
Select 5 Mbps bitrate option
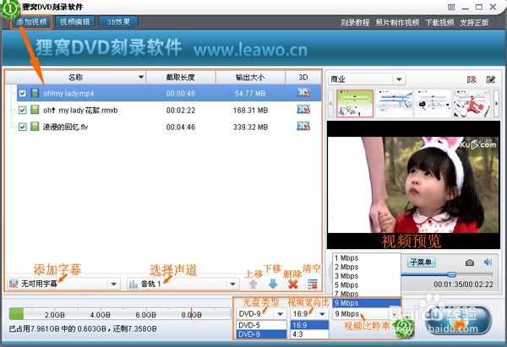point(367,285)
